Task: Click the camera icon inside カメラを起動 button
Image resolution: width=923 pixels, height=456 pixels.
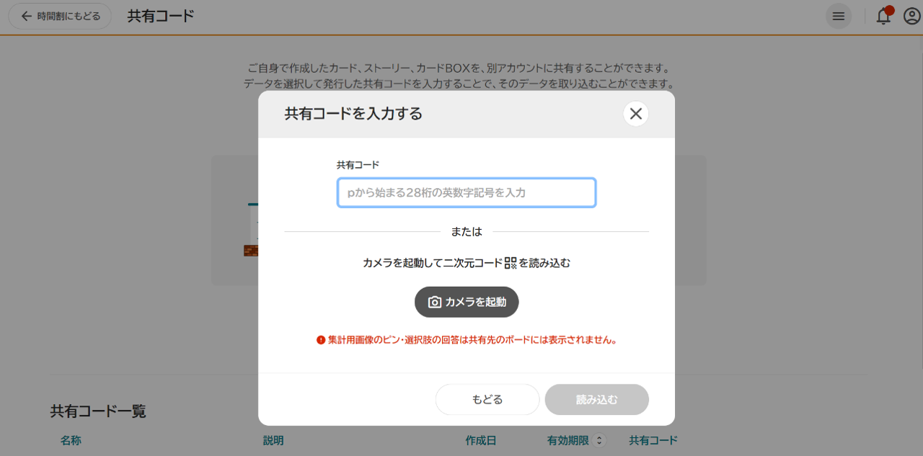Action: tap(433, 302)
